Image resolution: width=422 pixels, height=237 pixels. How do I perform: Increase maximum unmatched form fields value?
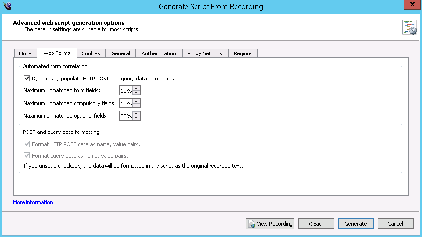(136, 88)
